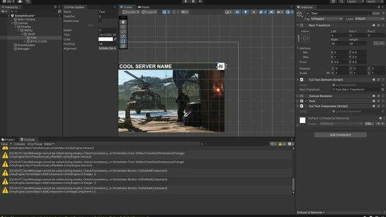386x217 pixels.
Task: Toggle the Error Pause button
Action: 35,144
